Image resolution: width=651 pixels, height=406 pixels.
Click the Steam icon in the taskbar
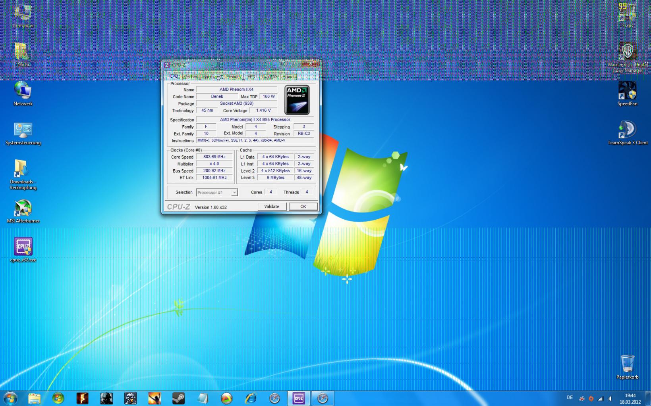[178, 398]
